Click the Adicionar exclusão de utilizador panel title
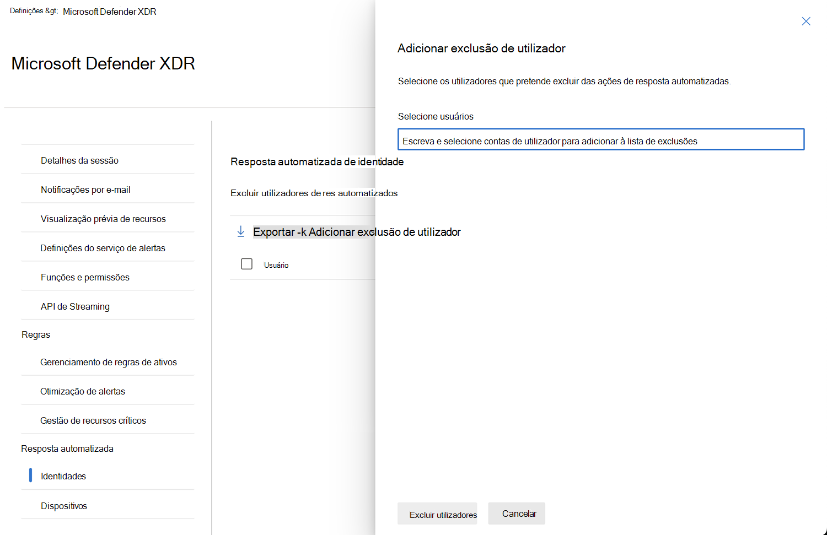This screenshot has width=827, height=535. coord(481,48)
